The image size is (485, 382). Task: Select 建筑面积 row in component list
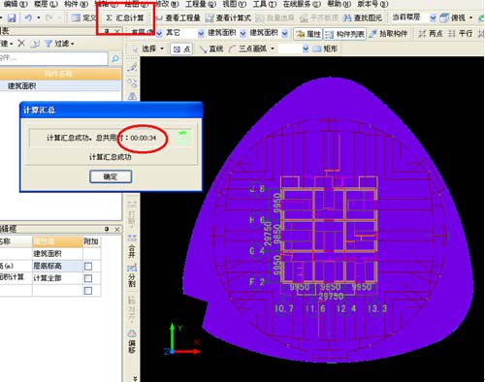pos(60,86)
